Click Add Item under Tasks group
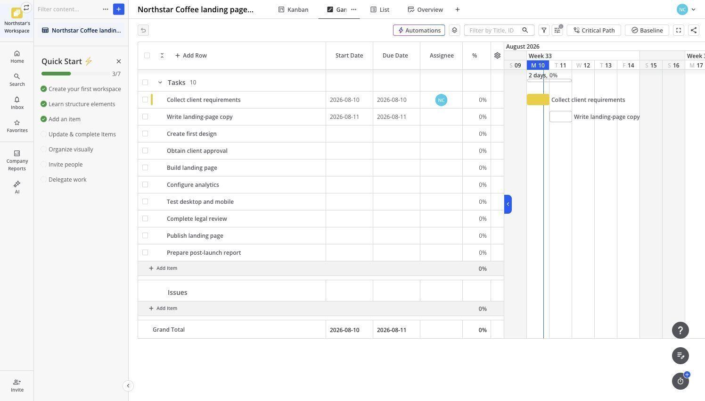705x401 pixels. (163, 268)
